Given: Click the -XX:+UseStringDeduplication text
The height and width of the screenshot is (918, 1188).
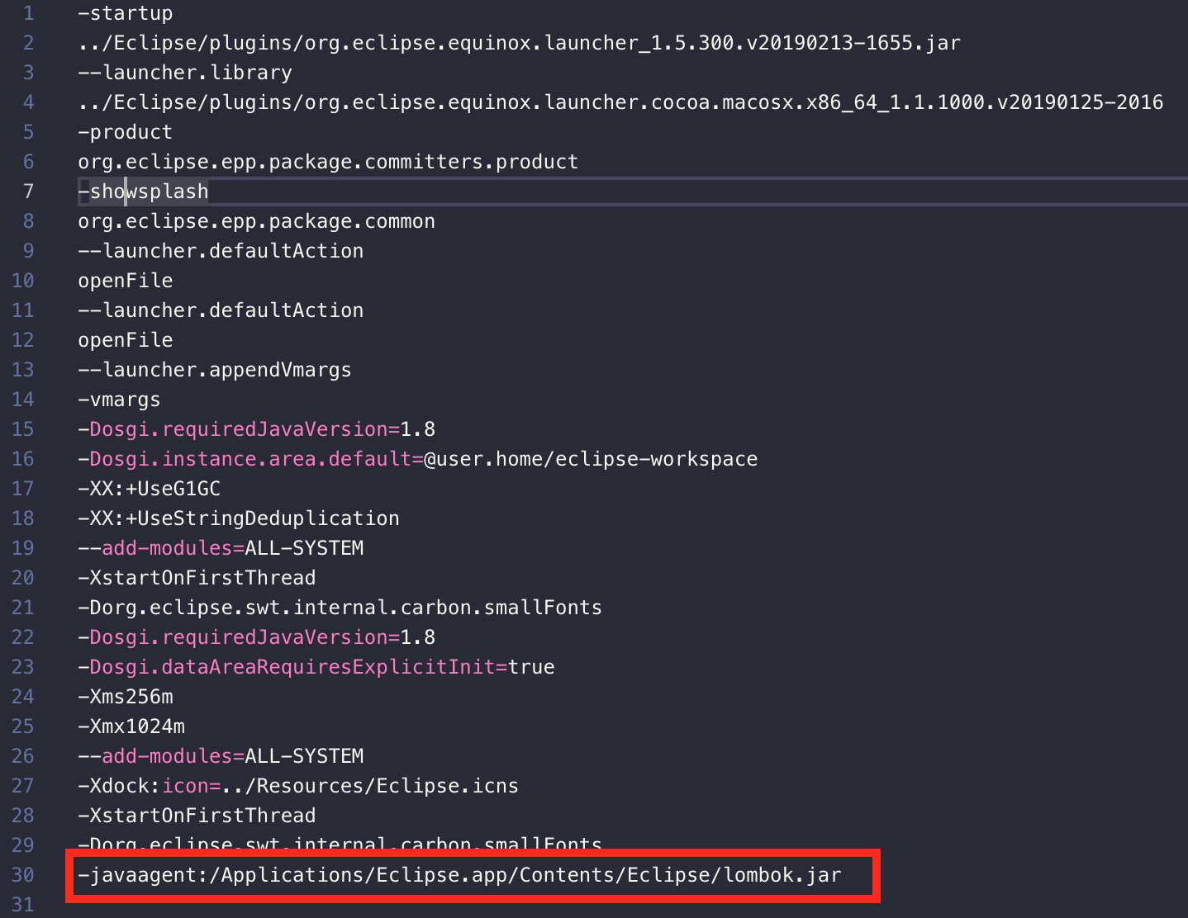Looking at the screenshot, I should coord(238,518).
